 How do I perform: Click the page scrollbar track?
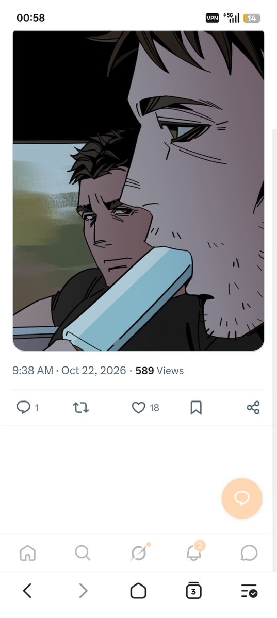[274, 350]
